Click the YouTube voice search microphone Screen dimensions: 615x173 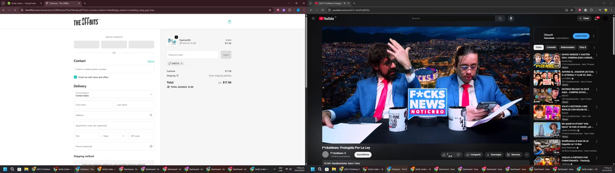pos(511,18)
